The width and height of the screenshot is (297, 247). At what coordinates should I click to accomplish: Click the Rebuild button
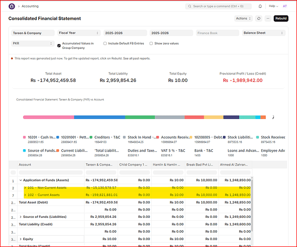tap(281, 18)
